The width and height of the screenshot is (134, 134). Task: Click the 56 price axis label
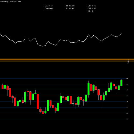click(127, 90)
